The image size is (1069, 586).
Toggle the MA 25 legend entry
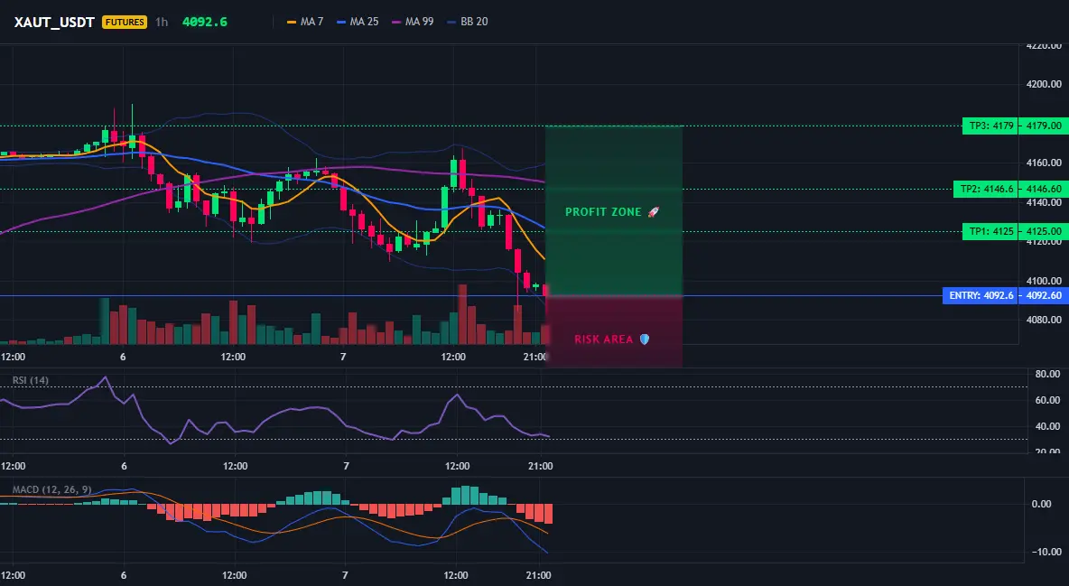[358, 22]
